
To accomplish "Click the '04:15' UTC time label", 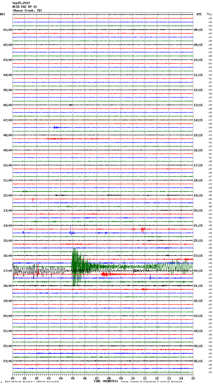I will 198,331.
